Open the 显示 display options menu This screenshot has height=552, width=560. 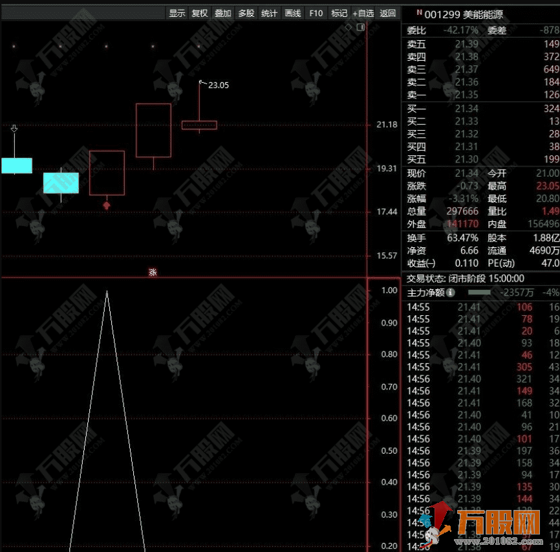pyautogui.click(x=177, y=13)
